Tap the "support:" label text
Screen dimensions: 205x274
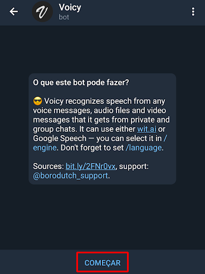(x=134, y=166)
